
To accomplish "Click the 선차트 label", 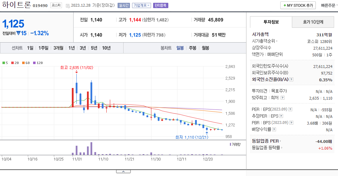I will tap(17, 48).
